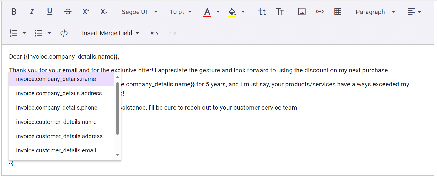Screen dimensions: 437x179
Task: Click the insert image icon
Action: click(x=302, y=12)
